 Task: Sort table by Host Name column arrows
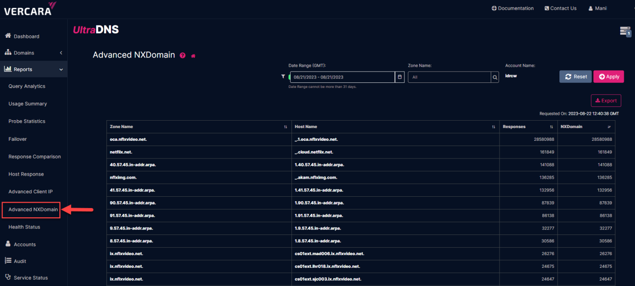(x=494, y=127)
